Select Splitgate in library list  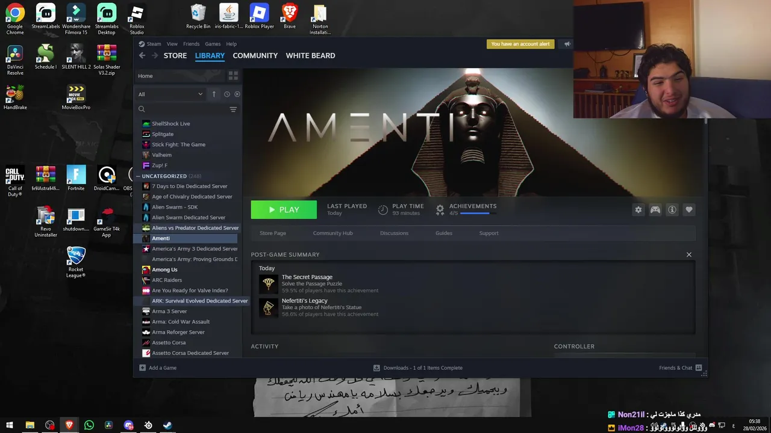[163, 134]
